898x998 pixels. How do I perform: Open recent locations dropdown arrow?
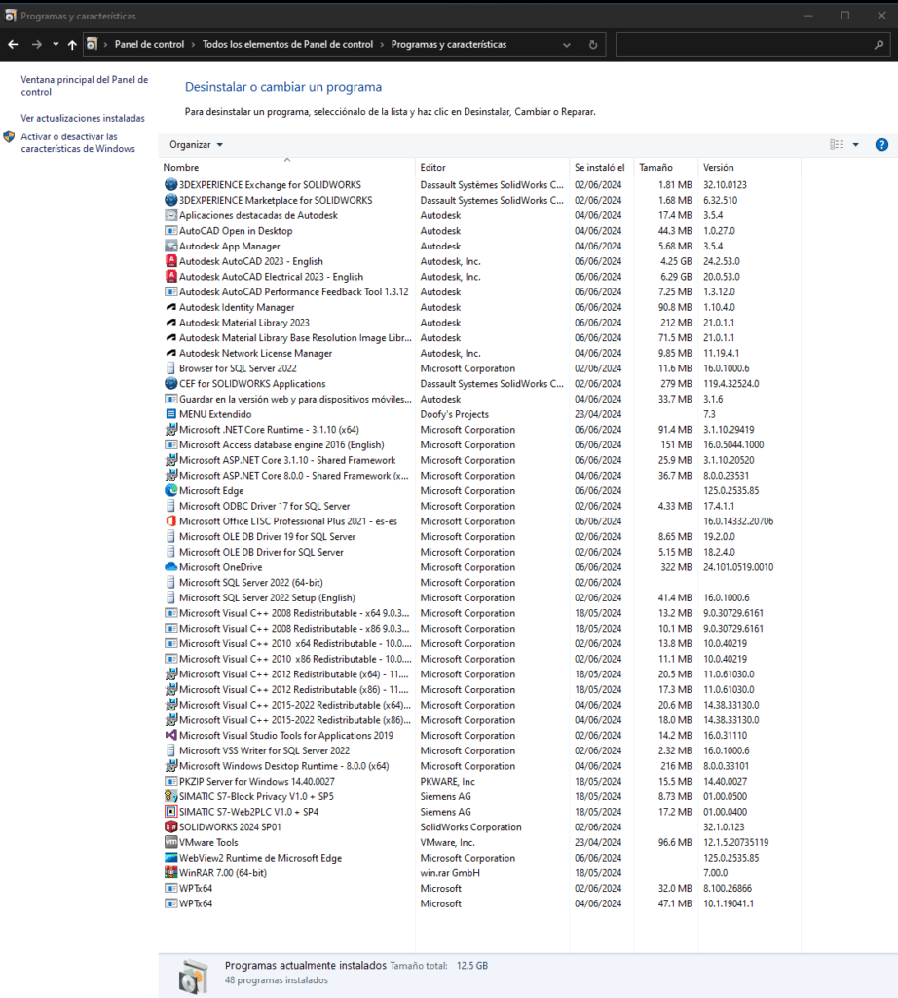(x=56, y=45)
